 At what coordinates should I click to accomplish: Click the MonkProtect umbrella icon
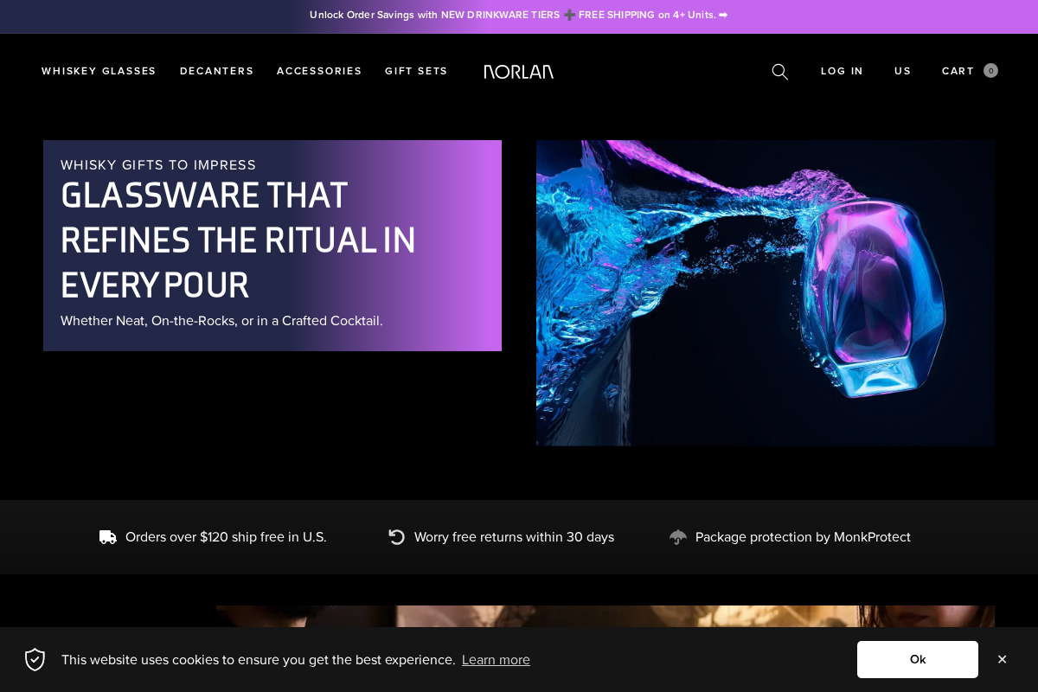point(678,536)
